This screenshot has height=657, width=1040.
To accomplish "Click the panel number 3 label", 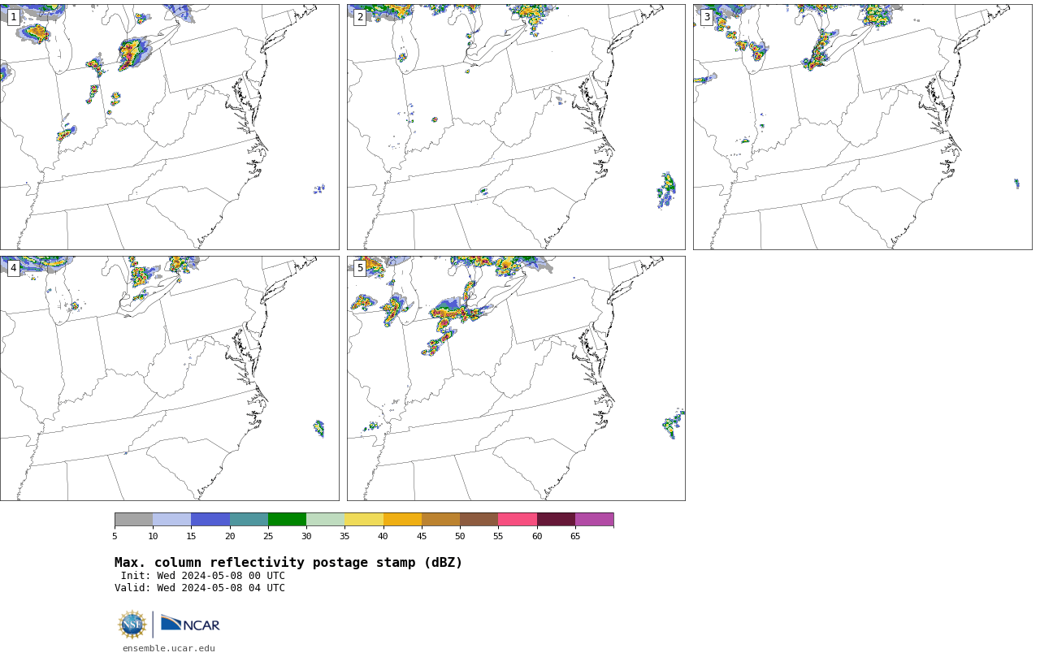I will [707, 17].
